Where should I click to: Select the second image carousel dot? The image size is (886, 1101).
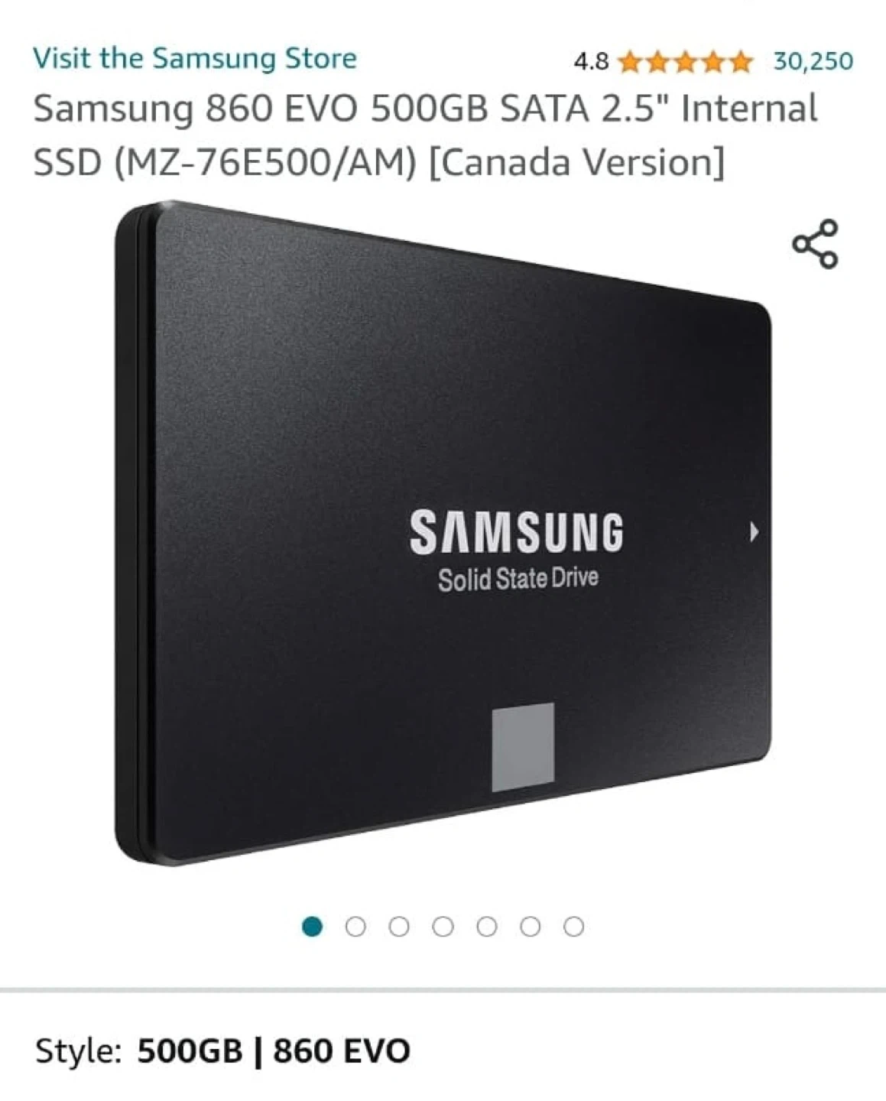355,927
